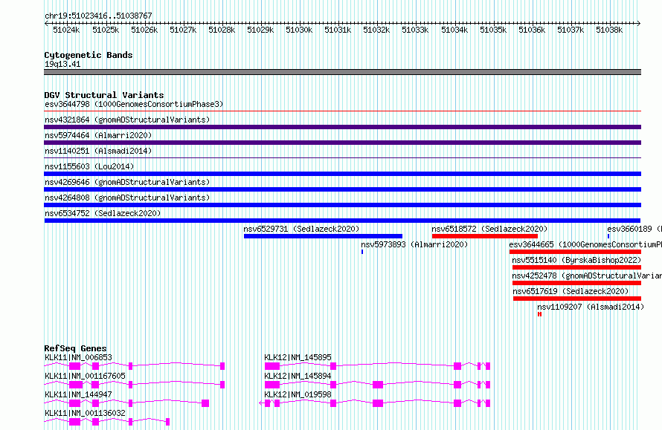Viewport: 662px width, 430px height.
Task: Open the KLK12|NM_019598 transcript label
Action: [x=298, y=394]
